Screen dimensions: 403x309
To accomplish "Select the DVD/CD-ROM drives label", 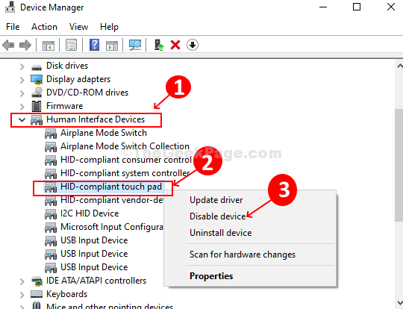I will pos(87,93).
